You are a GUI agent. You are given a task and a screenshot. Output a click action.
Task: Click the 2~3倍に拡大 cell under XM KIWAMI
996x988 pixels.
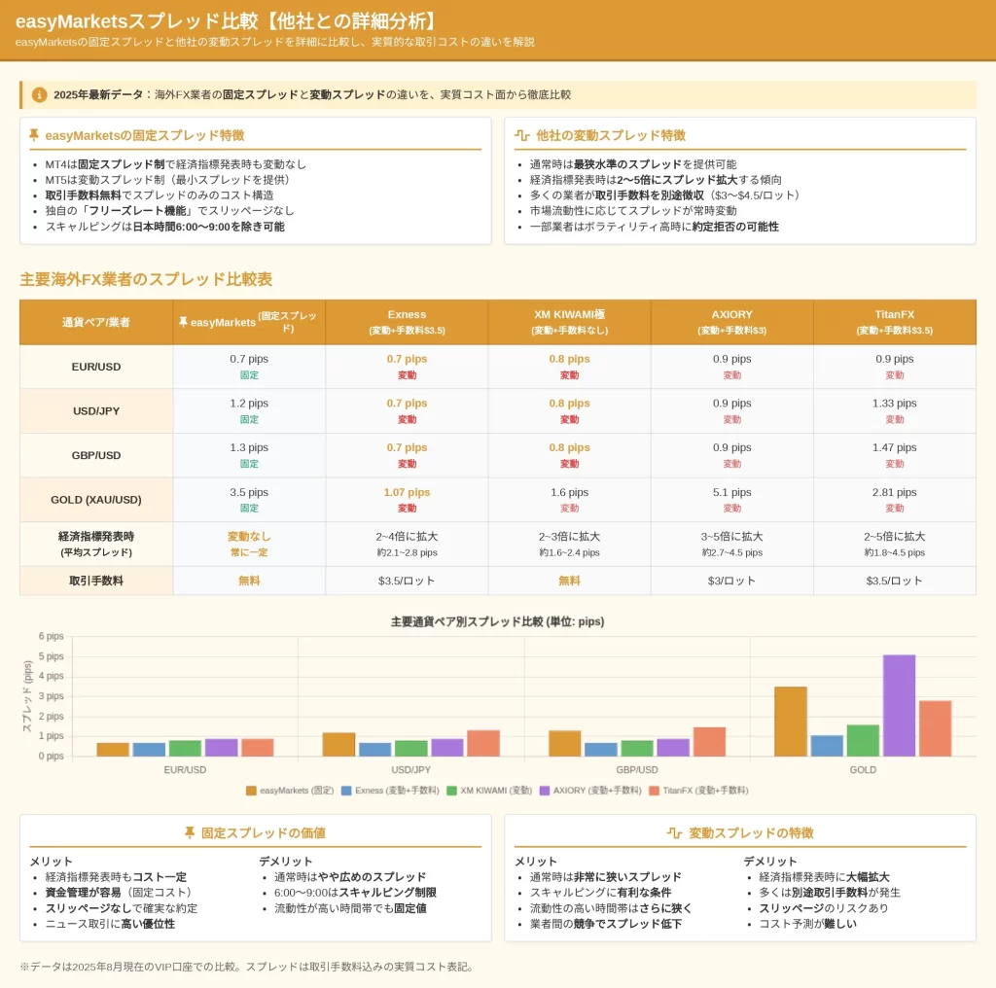(570, 545)
